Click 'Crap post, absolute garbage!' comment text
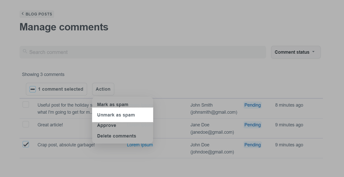This screenshot has height=177, width=344. coord(66,145)
